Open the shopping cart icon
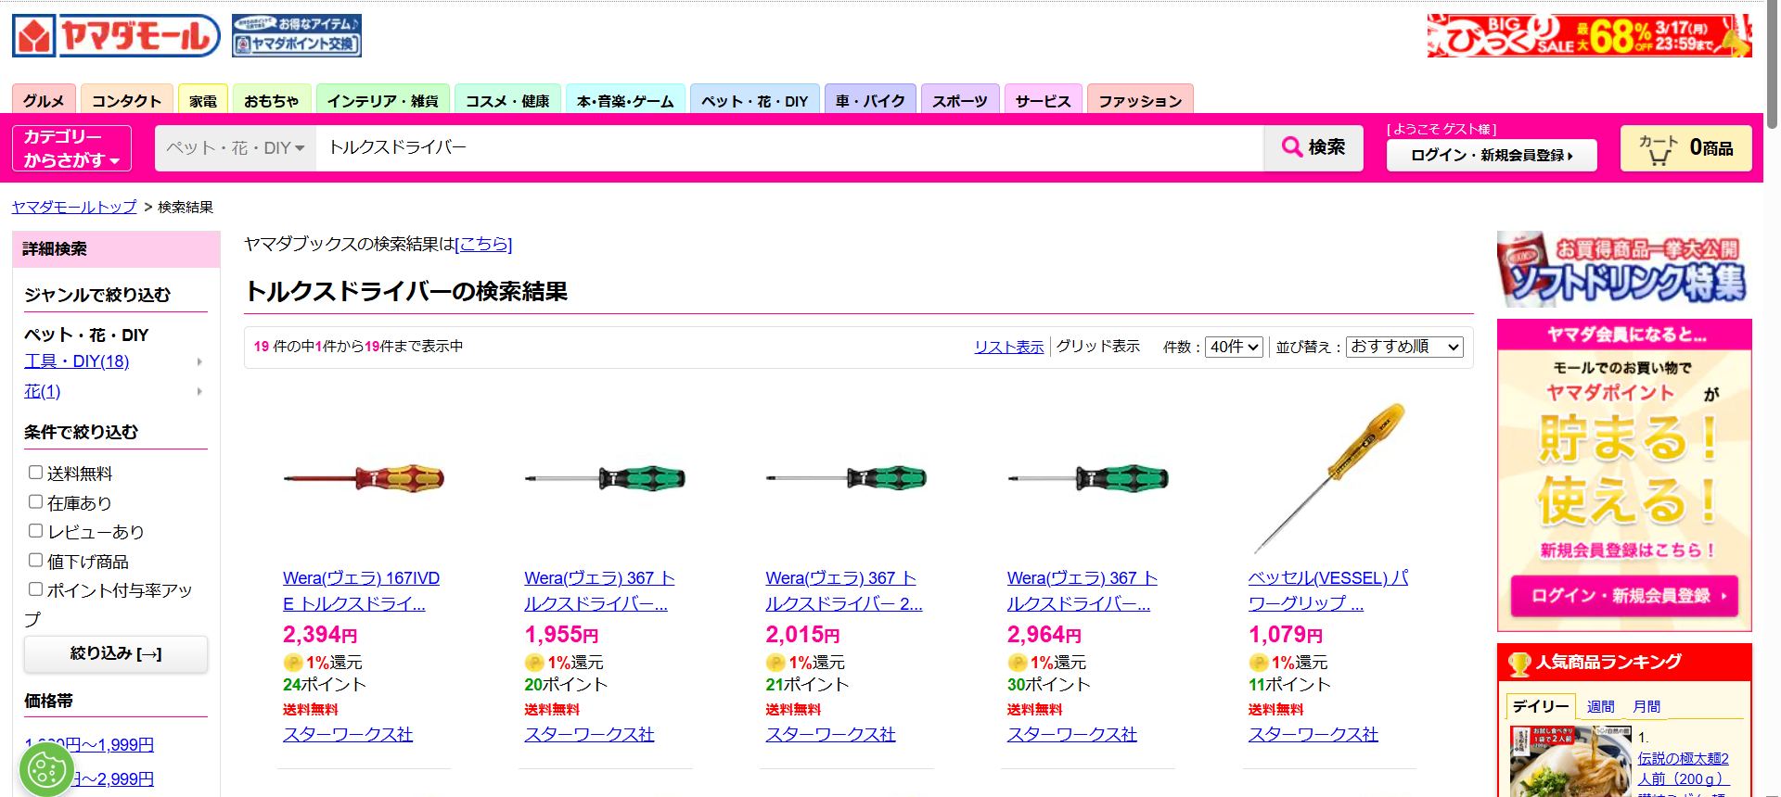 pos(1658,149)
